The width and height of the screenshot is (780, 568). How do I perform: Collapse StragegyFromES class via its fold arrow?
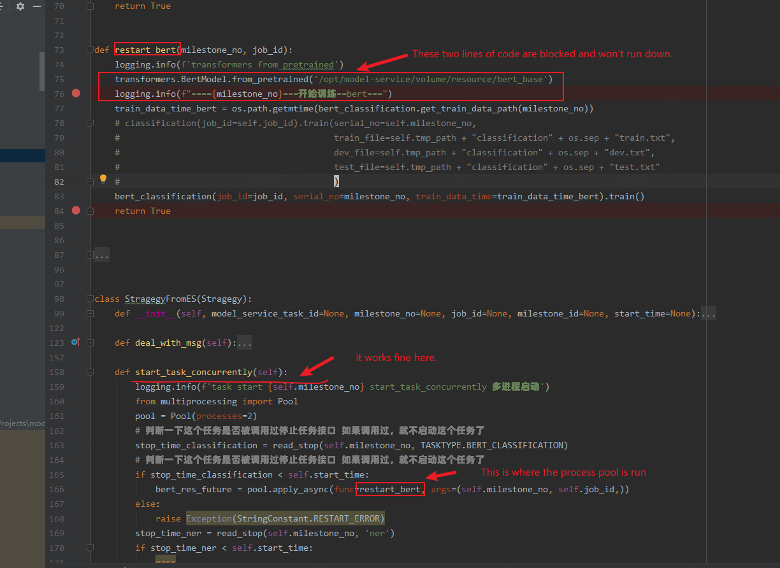coord(90,299)
